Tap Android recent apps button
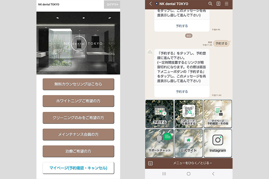 164,174
